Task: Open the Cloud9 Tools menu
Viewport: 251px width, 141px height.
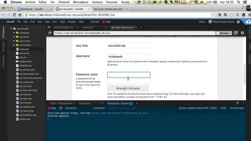Action: pos(62,22)
